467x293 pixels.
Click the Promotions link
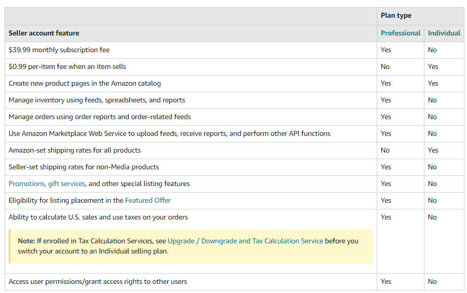[x=26, y=184]
